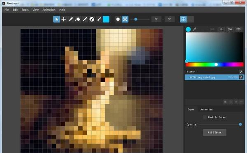The width and height of the screenshot is (247, 153).
Task: Click the dim plus icon left of add layer
Action: point(231,102)
